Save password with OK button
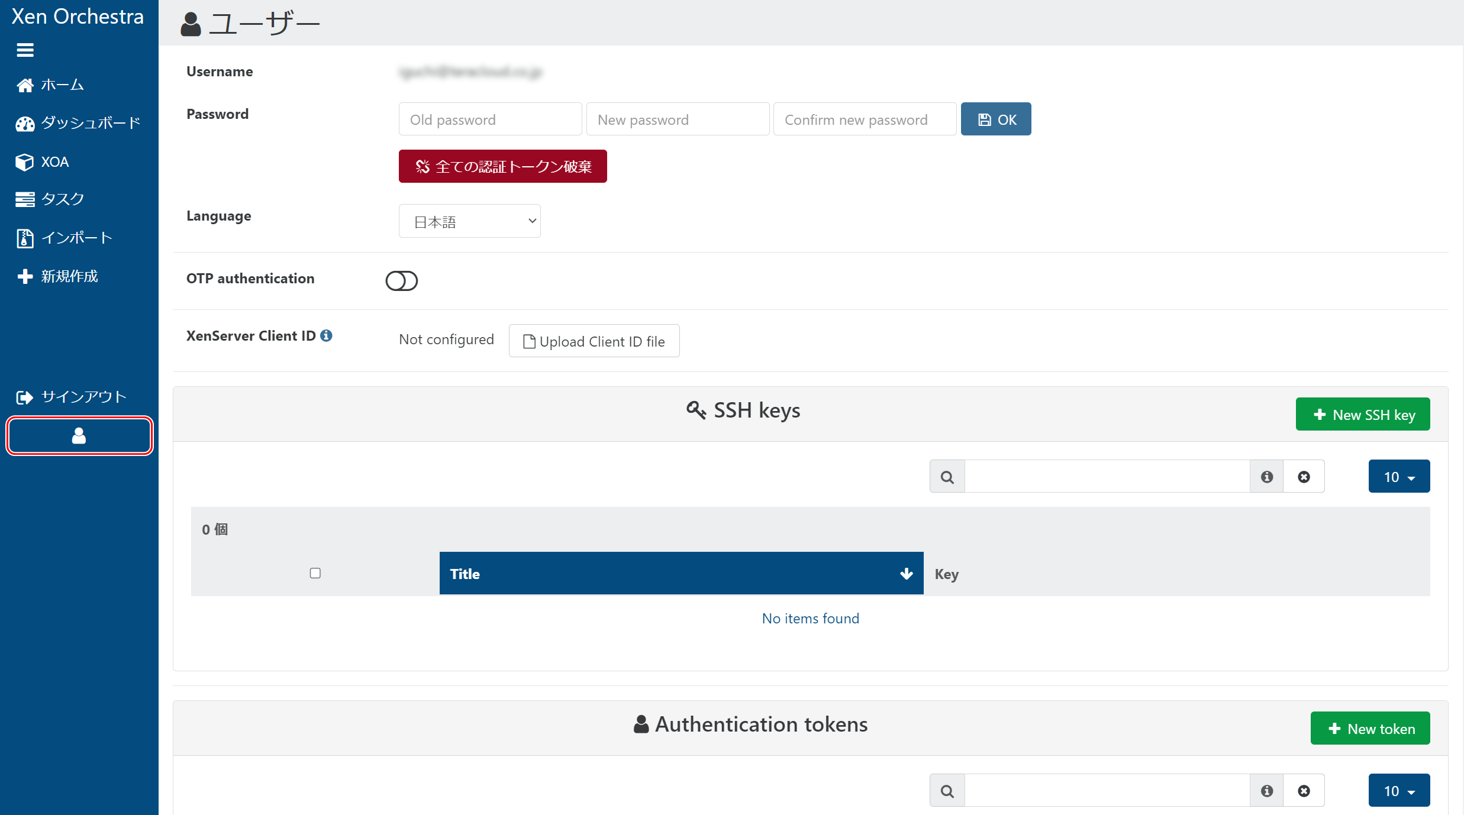The image size is (1464, 815). click(x=996, y=119)
